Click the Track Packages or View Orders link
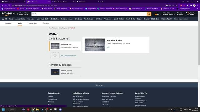Viewport: 200px width, 112px height. [141, 102]
